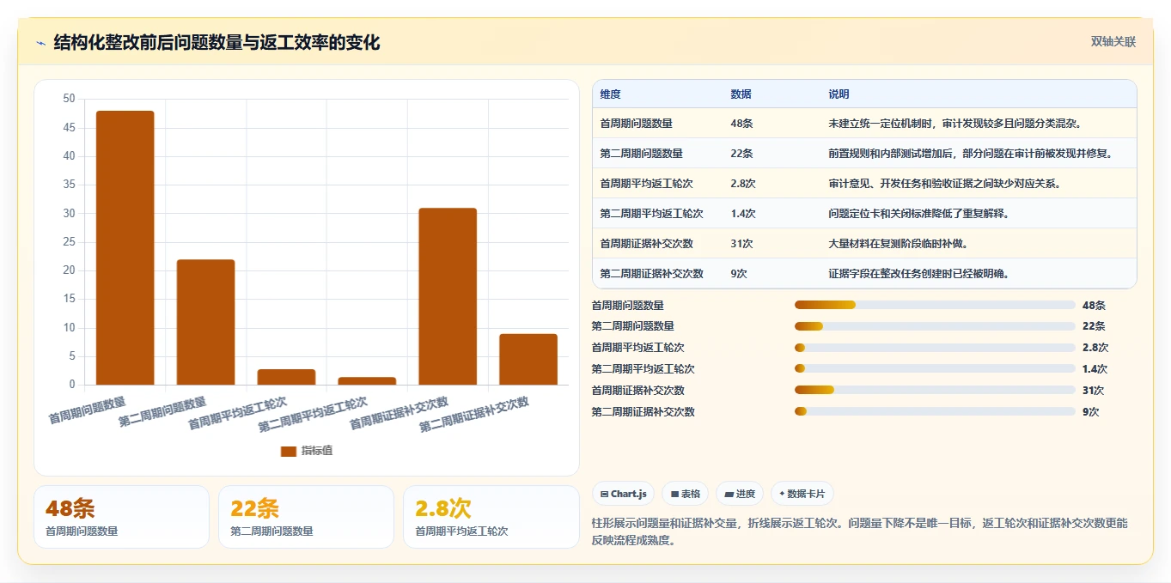Viewport: 1171px width, 583px height.
Task: Open the 48条 data card
Action: tap(121, 517)
